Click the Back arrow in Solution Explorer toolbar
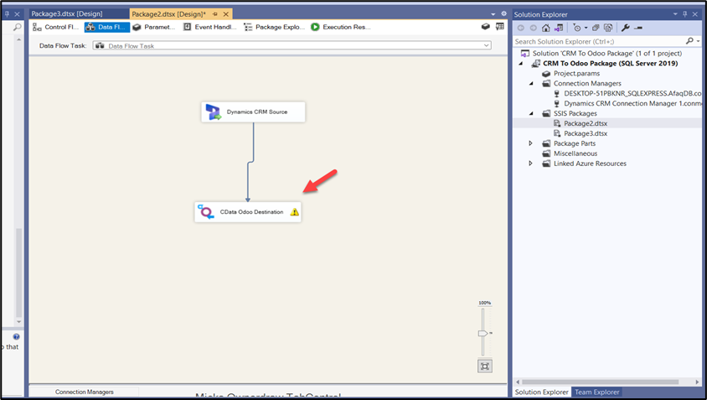 pos(521,28)
